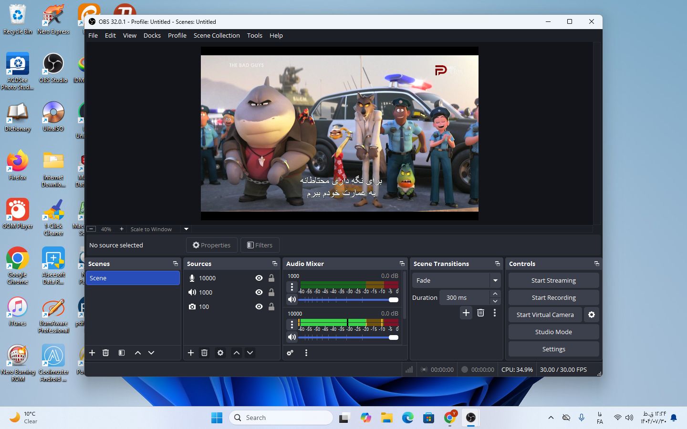Screen dimensions: 687x429
Task: Open Microsoft Edge from the taskbar
Action: pyautogui.click(x=407, y=418)
